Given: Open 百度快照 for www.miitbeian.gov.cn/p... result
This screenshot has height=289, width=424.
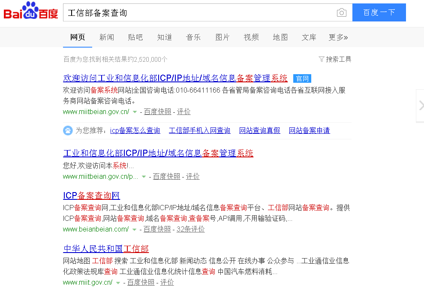Looking at the screenshot, I should [167, 177].
